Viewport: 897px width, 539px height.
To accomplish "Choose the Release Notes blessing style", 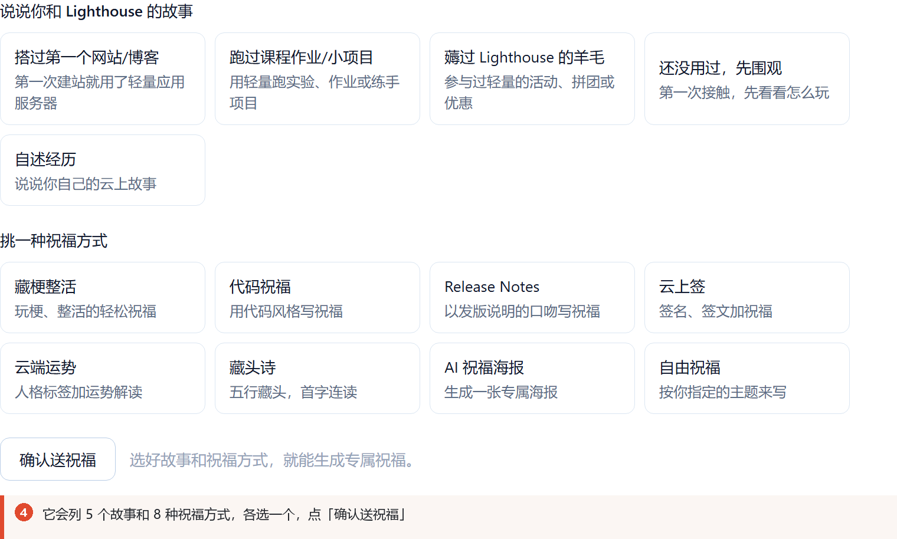I will coord(532,298).
